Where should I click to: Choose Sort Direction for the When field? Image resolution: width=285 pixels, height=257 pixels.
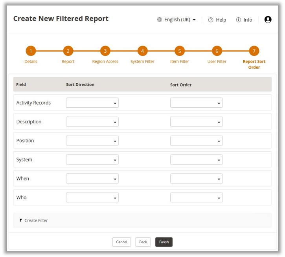click(x=92, y=178)
